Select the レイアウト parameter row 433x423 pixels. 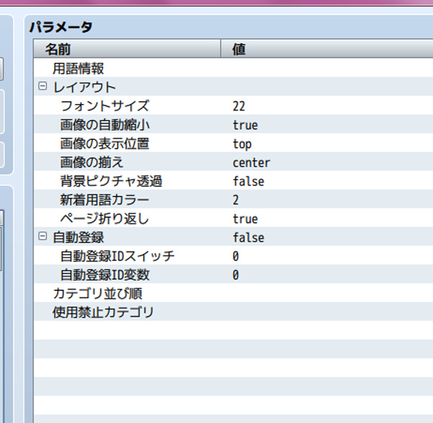coord(233,87)
